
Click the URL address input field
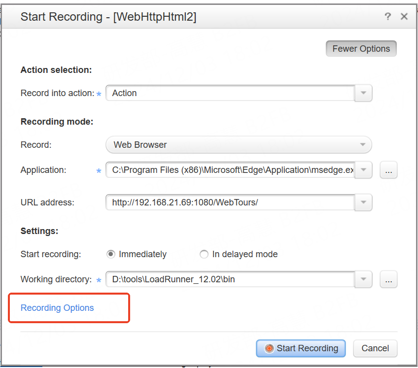[x=230, y=202]
